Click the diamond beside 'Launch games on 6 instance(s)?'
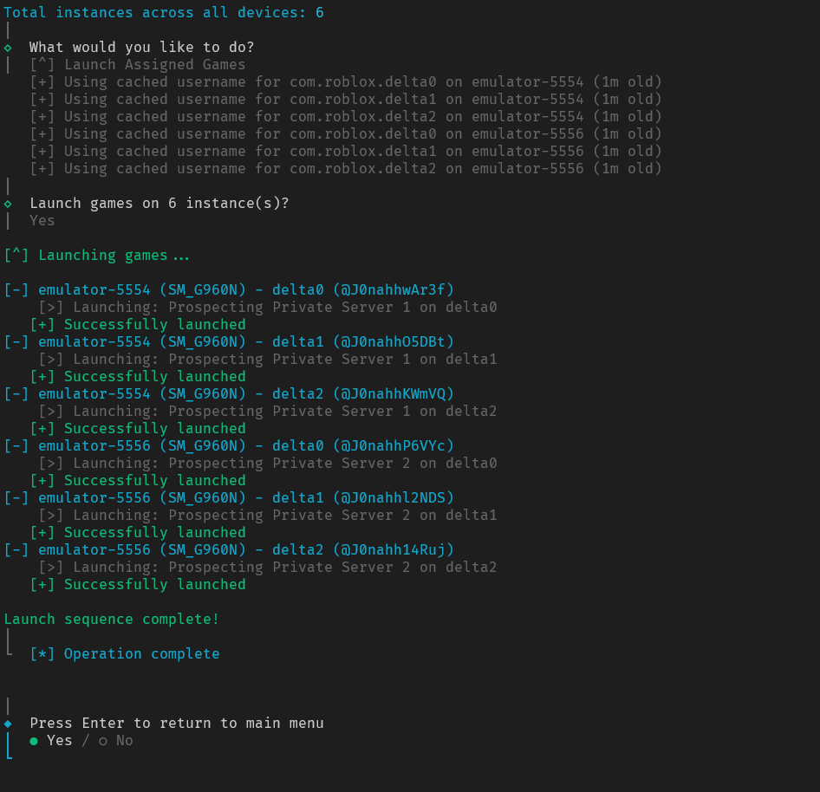This screenshot has height=792, width=820. (8, 203)
